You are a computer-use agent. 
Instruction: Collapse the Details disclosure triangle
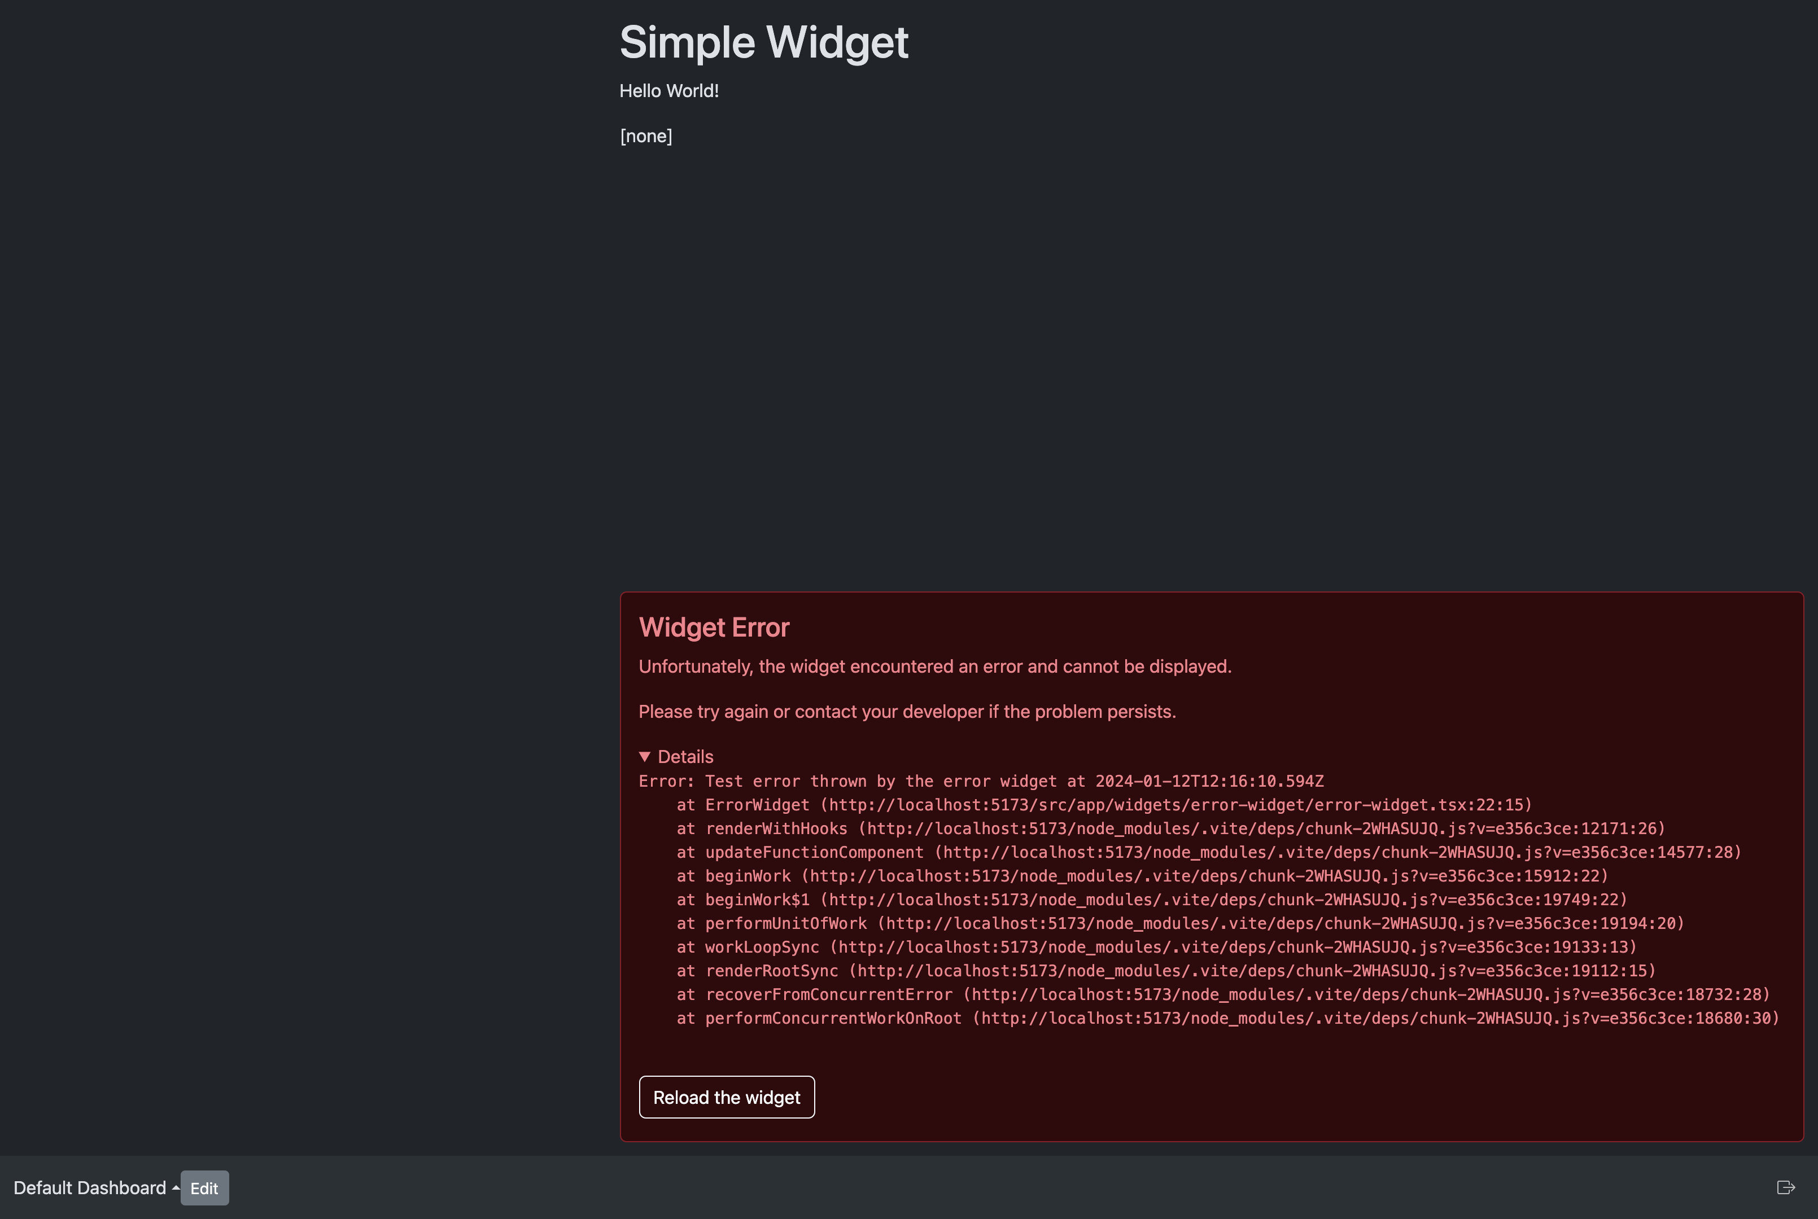click(x=645, y=756)
